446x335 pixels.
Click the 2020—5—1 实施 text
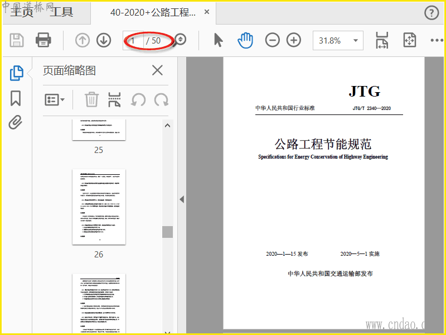point(360,254)
